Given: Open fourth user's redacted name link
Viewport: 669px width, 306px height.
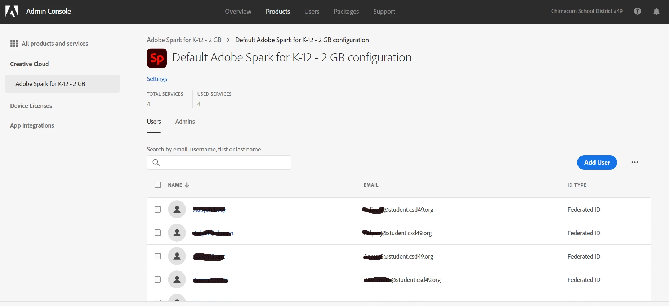Looking at the screenshot, I should 210,280.
